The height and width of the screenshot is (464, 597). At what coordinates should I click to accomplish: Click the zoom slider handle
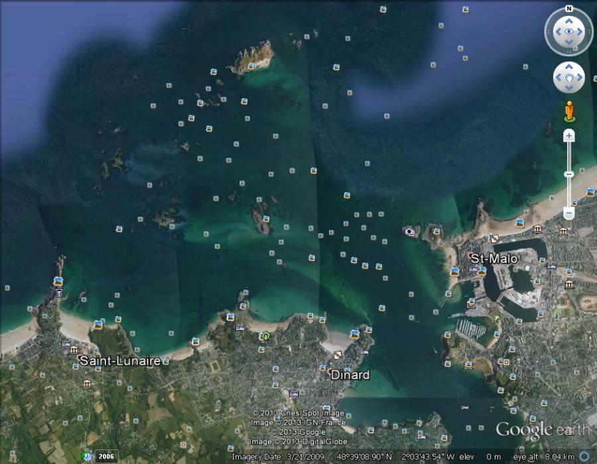click(568, 174)
